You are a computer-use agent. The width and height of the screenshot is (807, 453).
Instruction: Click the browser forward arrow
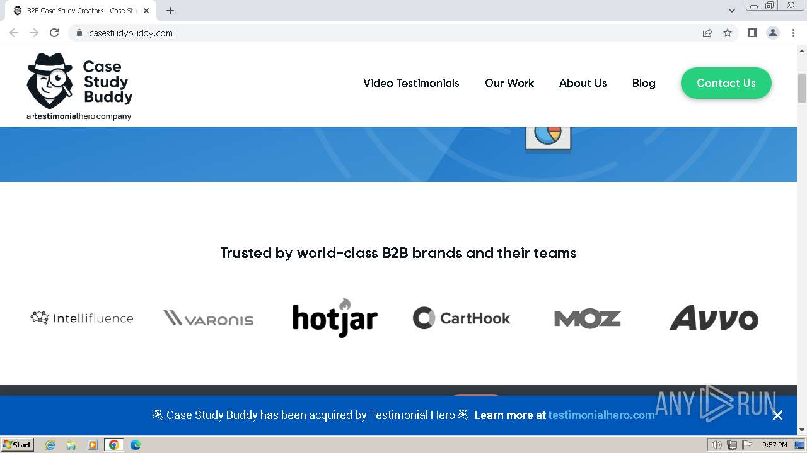pos(34,33)
